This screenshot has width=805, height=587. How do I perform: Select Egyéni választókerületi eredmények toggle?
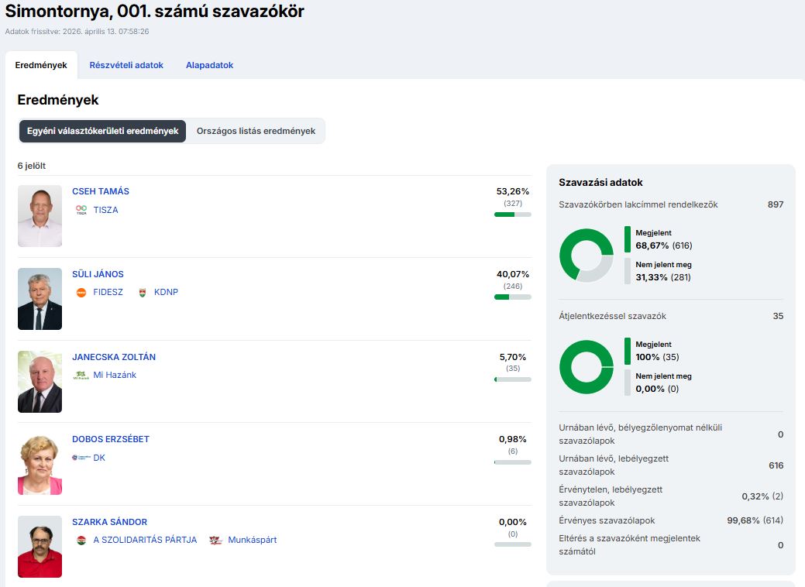[102, 131]
